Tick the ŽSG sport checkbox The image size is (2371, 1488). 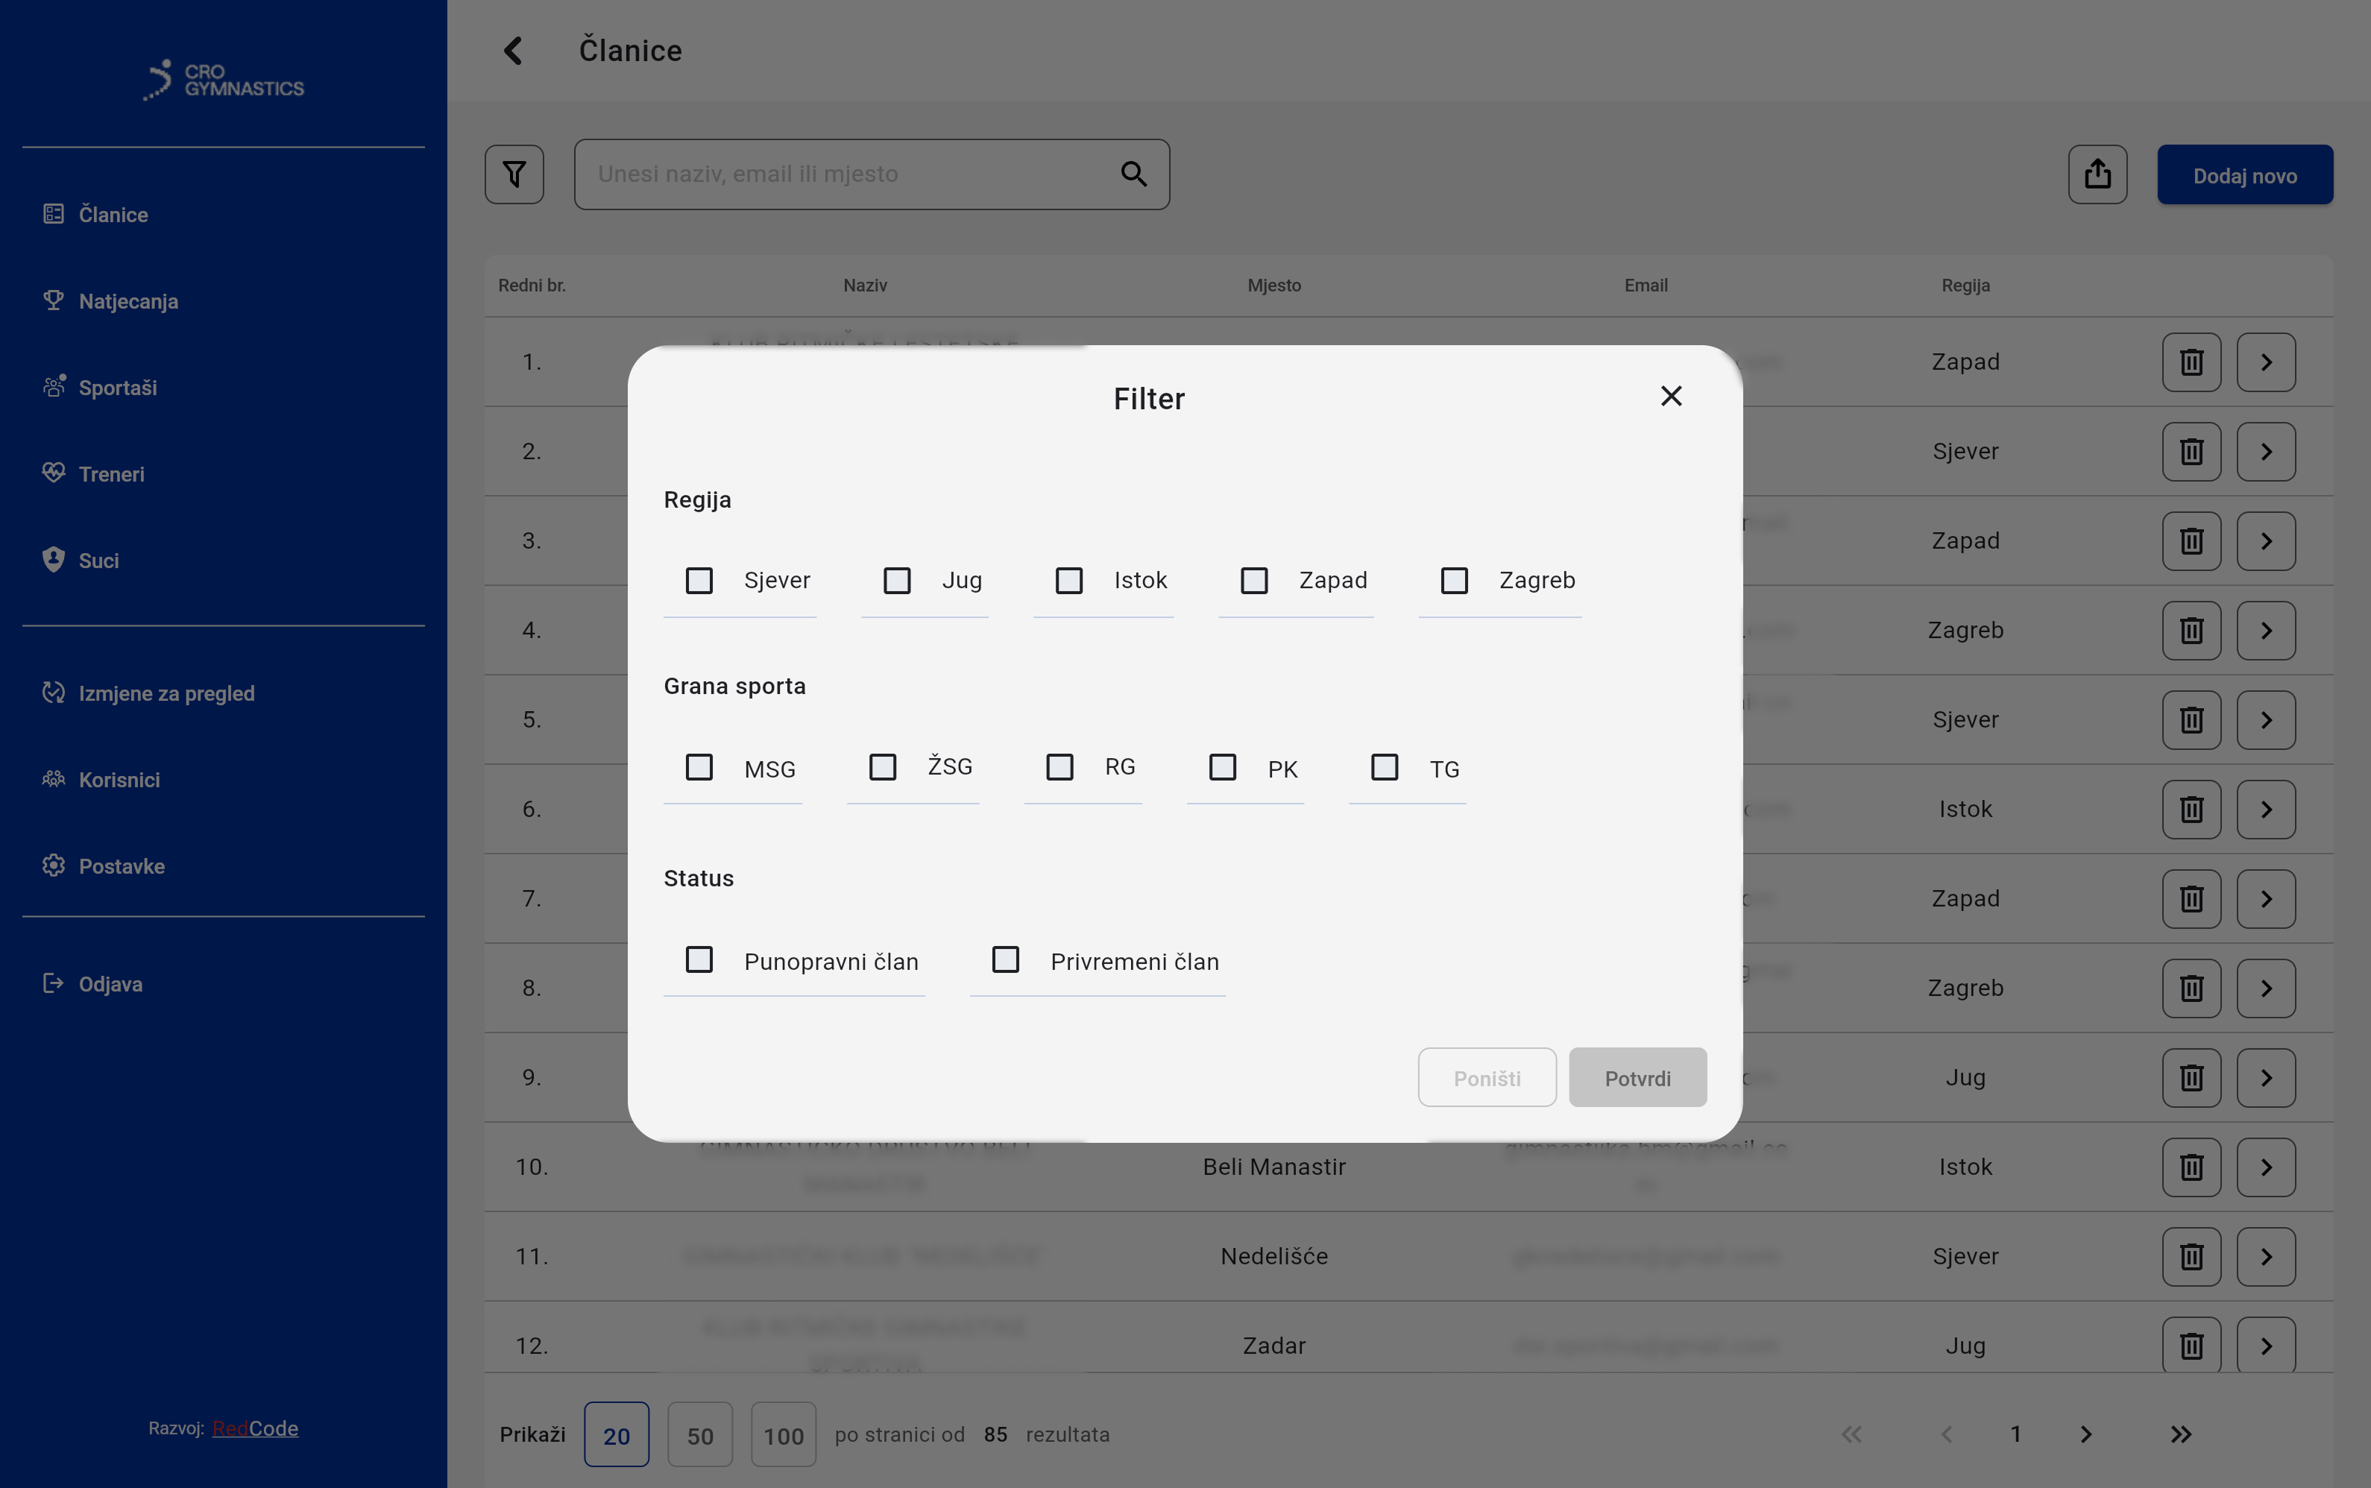(x=882, y=766)
